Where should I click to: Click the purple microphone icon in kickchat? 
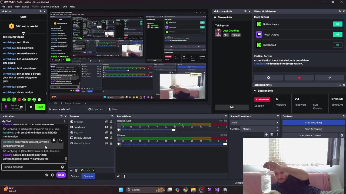pyautogui.click(x=6, y=107)
